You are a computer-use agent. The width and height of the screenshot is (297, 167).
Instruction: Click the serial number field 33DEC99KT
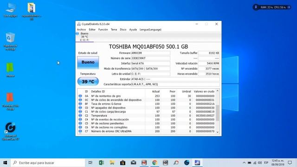click(150, 58)
